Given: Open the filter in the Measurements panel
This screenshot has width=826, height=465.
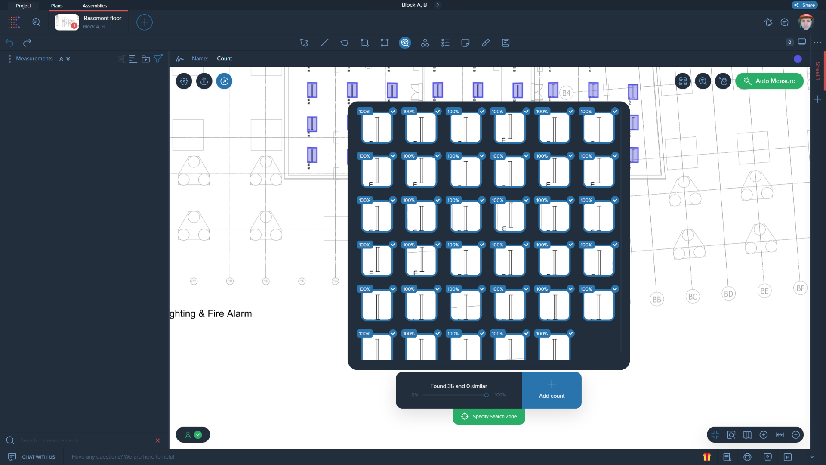Looking at the screenshot, I should click(158, 59).
